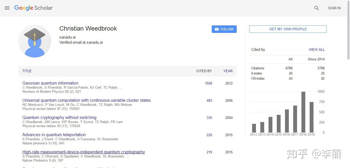Follow Christian Weedbrook's profile
The image size is (350, 168).
(x=224, y=29)
